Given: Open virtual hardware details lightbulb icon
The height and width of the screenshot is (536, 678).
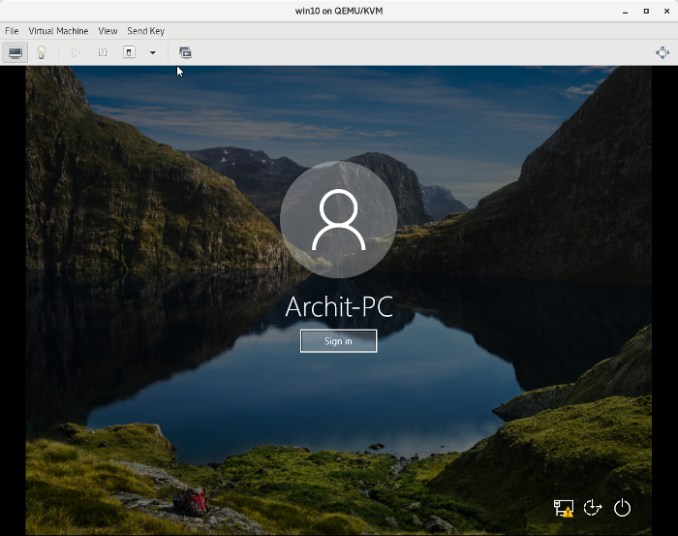Looking at the screenshot, I should click(x=42, y=52).
